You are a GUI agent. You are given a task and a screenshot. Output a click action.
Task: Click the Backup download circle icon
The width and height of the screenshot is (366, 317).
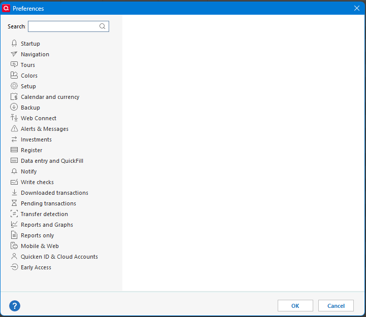click(14, 108)
